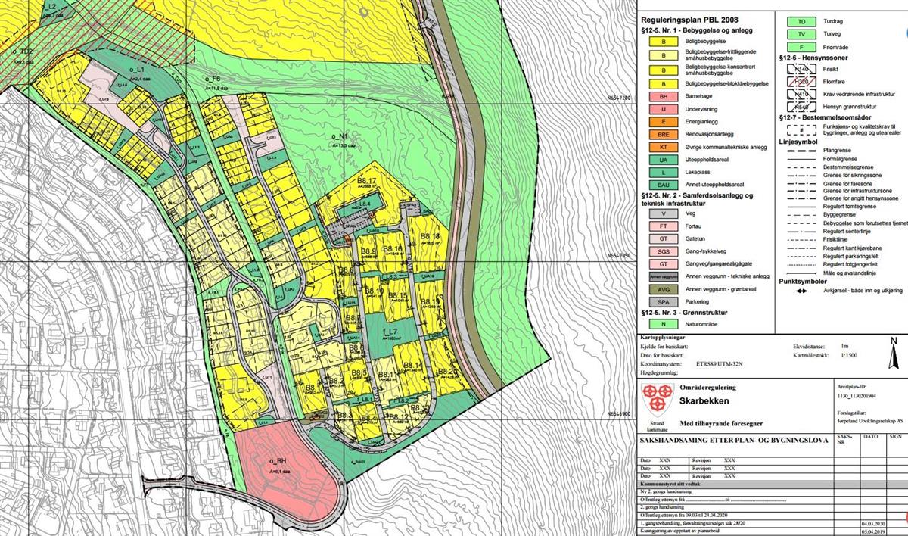Click the o_N1 nature area label
Viewport: 908px width, 536px height.
pos(339,139)
